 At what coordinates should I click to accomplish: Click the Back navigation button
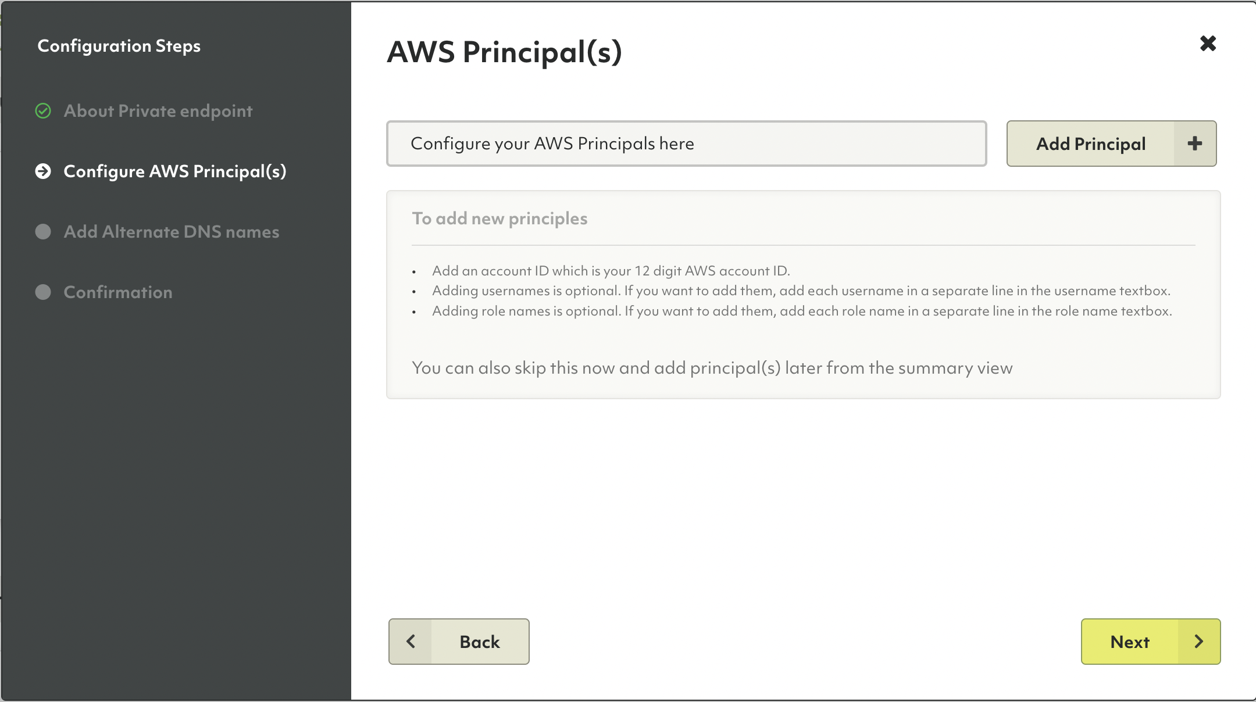click(459, 642)
